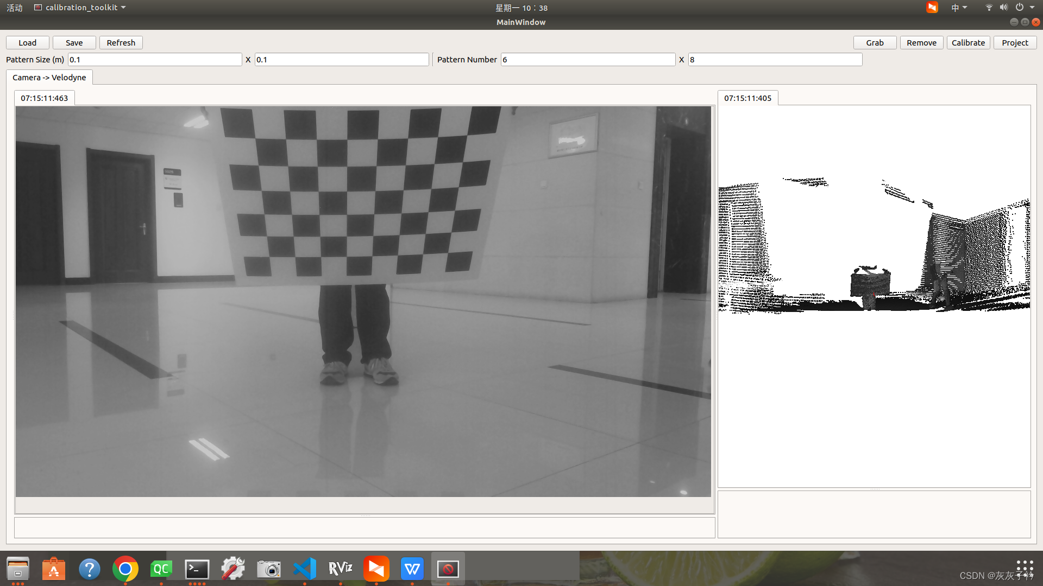
Task: Click the Velodyne point cloud view
Action: point(874,296)
